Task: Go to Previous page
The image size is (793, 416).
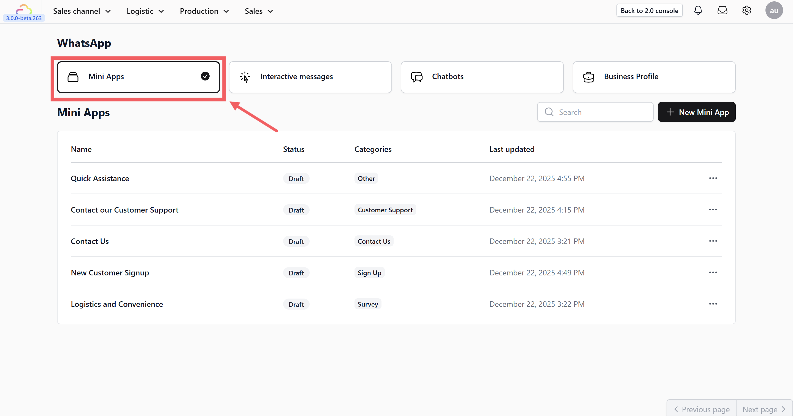Action: pyautogui.click(x=701, y=409)
